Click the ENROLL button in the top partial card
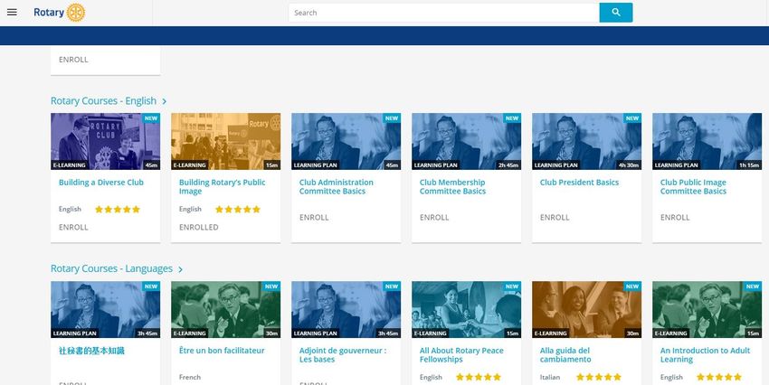Image resolution: width=769 pixels, height=385 pixels. pos(73,60)
